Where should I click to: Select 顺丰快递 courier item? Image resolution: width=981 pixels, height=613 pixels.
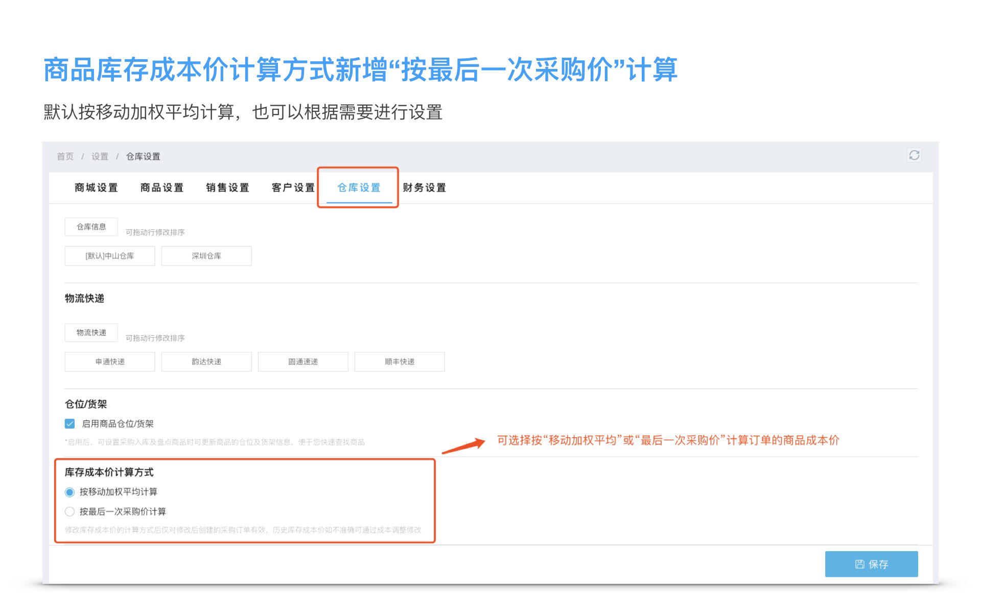click(x=399, y=362)
